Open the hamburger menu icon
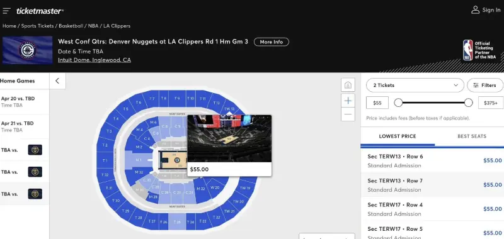This screenshot has height=239, width=504. point(6,11)
